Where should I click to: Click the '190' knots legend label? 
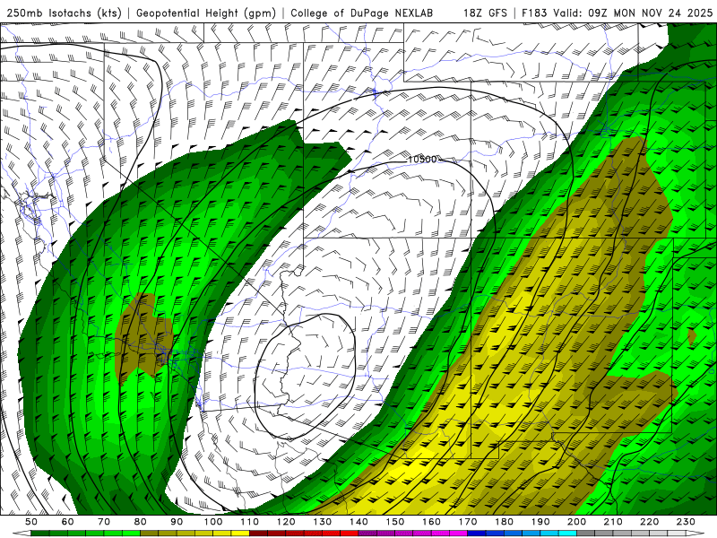(x=540, y=522)
